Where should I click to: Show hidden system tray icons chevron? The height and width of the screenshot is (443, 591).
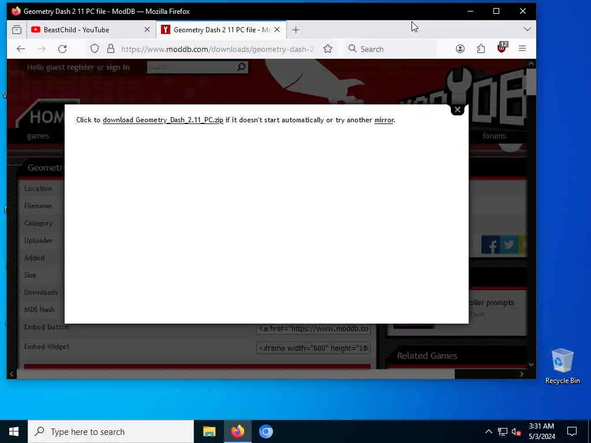488,431
